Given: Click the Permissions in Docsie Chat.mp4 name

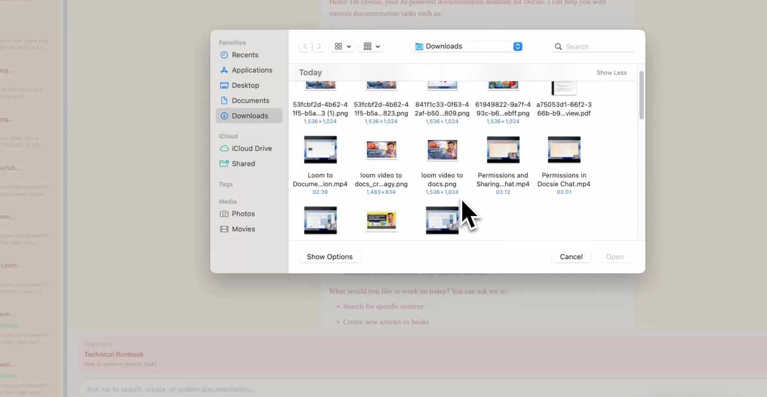Looking at the screenshot, I should click(x=564, y=180).
